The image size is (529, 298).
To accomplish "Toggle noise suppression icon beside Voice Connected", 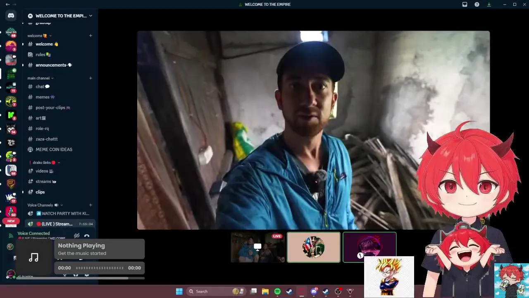I will click(76, 236).
